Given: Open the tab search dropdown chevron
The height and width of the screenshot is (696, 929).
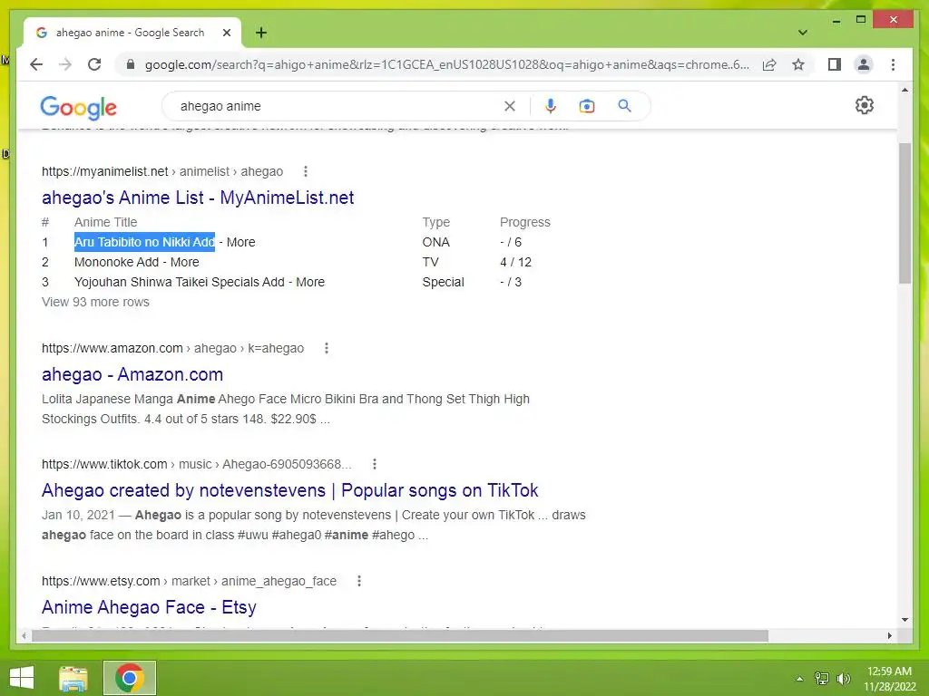Looking at the screenshot, I should (802, 33).
